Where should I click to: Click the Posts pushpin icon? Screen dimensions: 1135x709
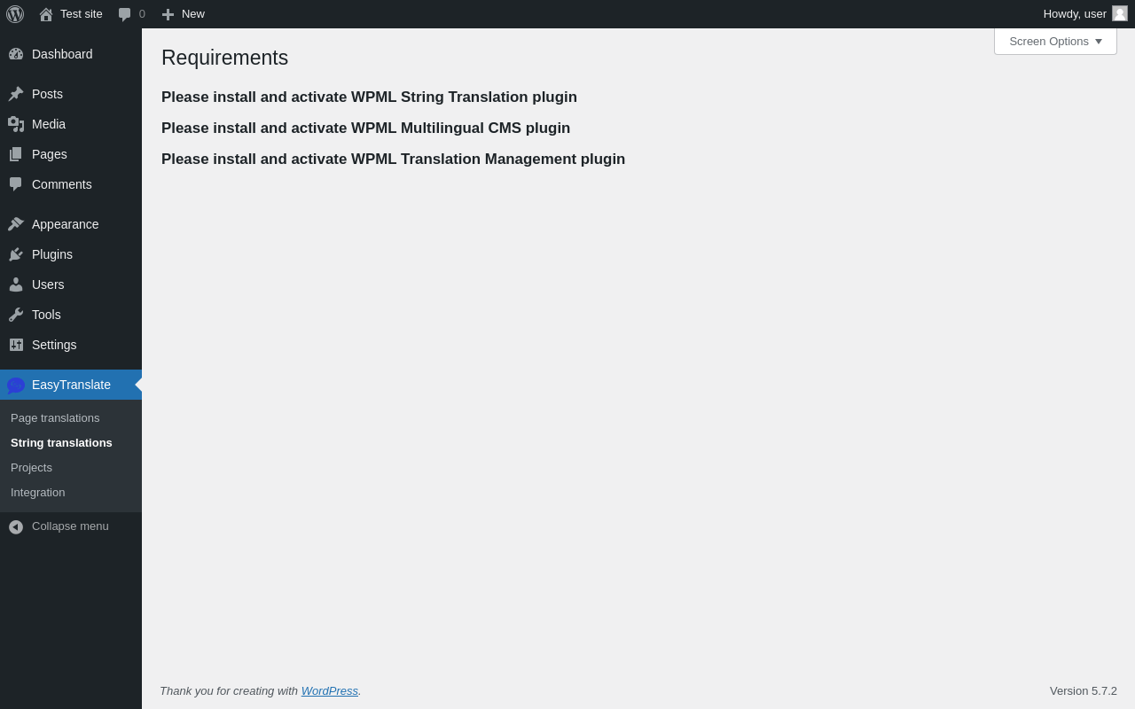tap(16, 94)
